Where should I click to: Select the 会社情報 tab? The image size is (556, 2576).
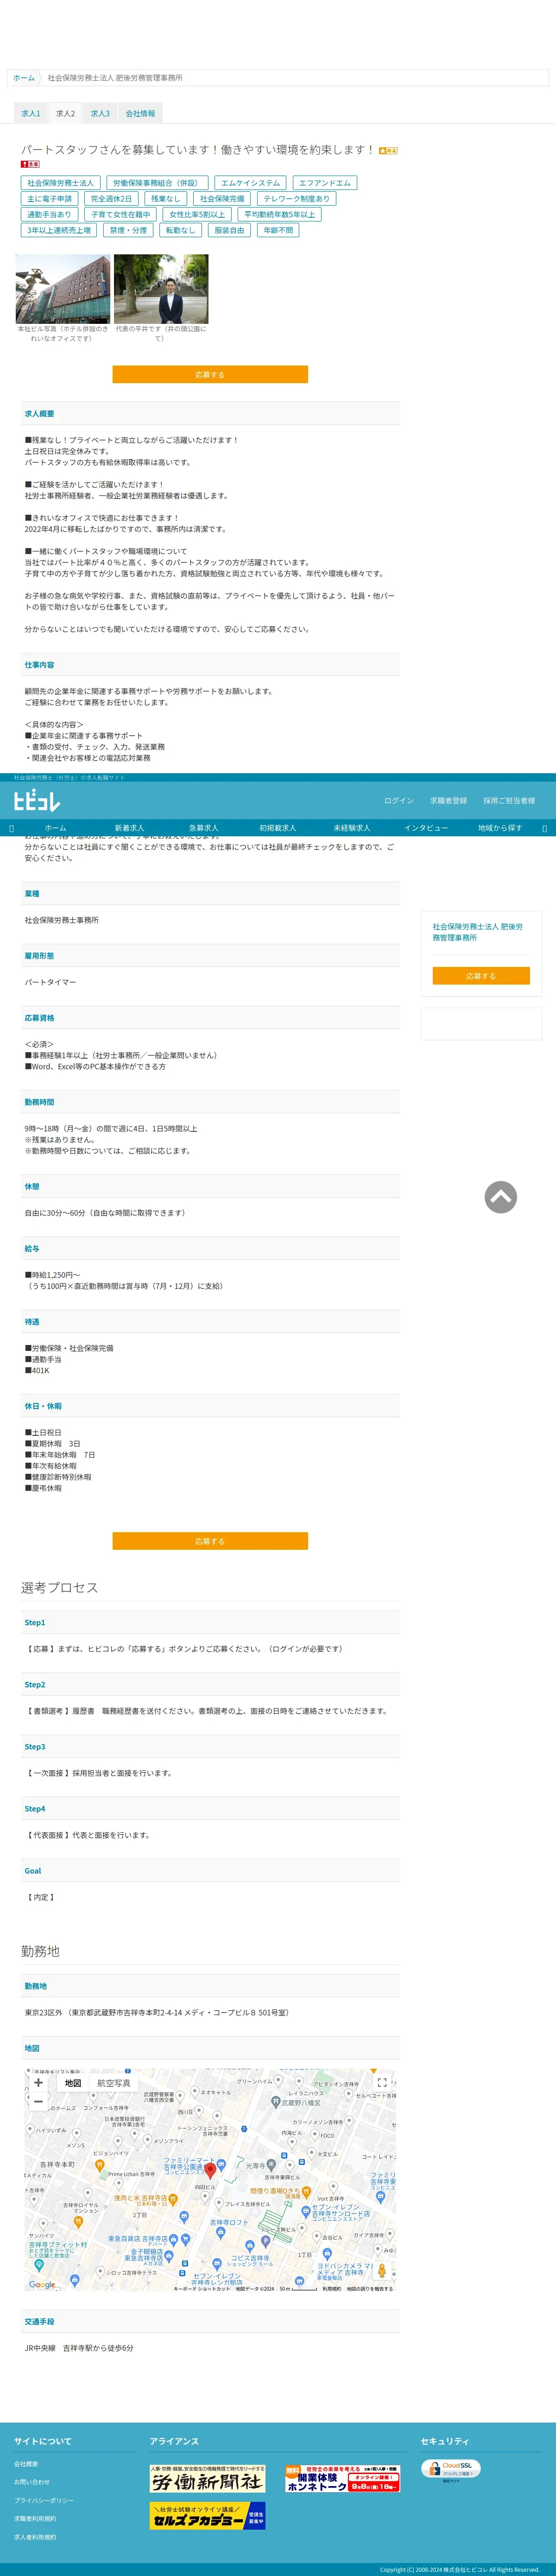point(140,114)
